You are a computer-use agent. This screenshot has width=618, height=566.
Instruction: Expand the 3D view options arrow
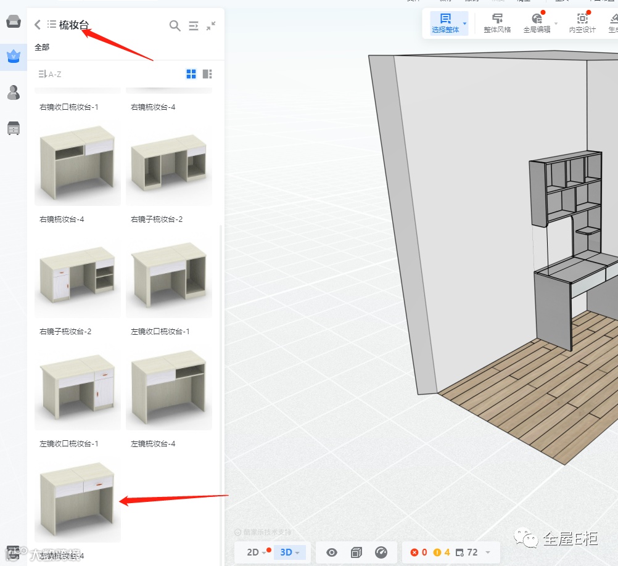297,553
